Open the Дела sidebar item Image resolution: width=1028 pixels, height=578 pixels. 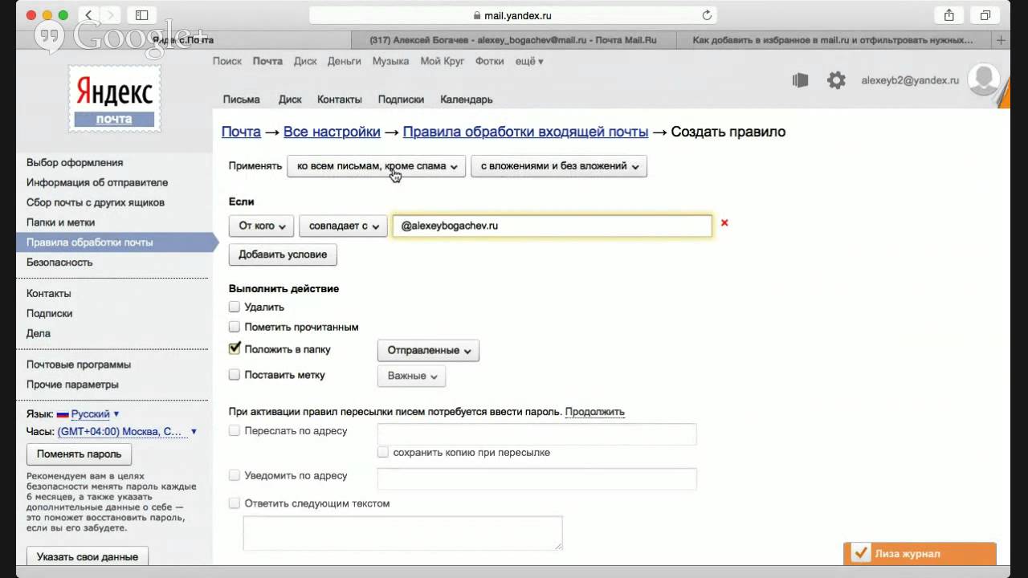coord(39,333)
